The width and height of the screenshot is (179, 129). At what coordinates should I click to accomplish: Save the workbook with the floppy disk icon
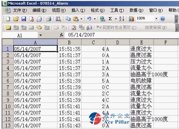[24, 19]
